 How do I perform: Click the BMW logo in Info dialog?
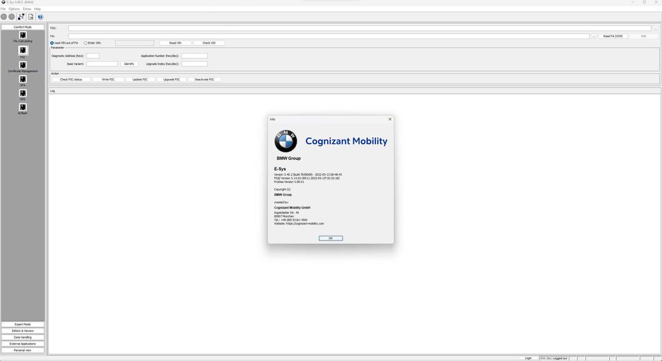click(286, 141)
